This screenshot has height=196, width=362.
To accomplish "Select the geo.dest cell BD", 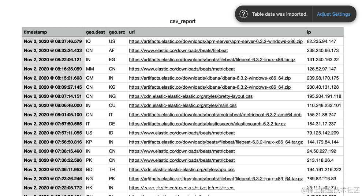I will pos(96,169).
